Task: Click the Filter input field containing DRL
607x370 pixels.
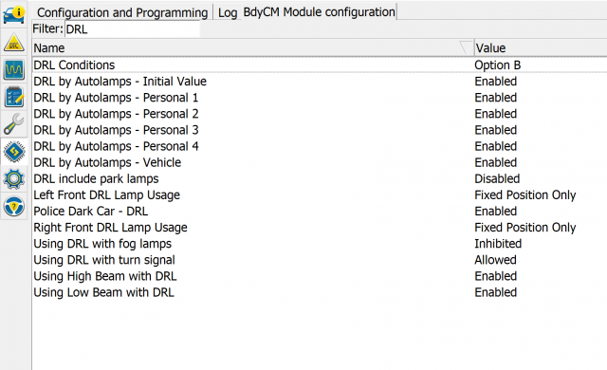Action: coord(133,29)
